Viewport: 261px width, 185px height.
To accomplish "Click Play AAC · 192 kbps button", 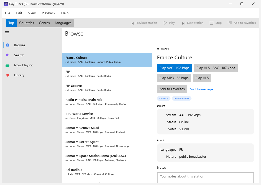I will tap(174, 68).
